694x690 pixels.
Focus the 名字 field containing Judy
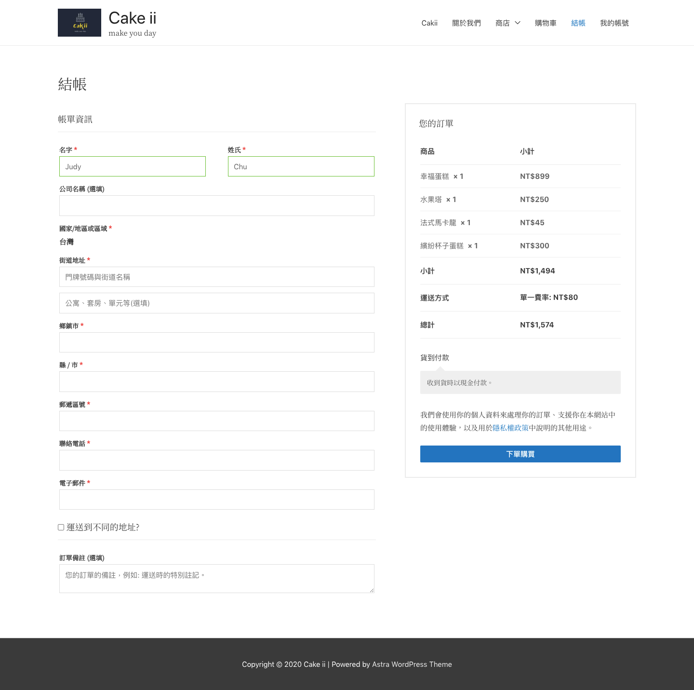(133, 166)
